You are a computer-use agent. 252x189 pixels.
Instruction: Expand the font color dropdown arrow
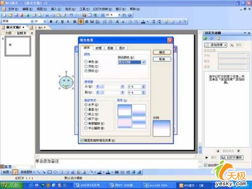pos(147,22)
